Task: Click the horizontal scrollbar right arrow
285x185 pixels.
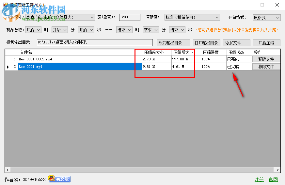Action: pyautogui.click(x=277, y=170)
